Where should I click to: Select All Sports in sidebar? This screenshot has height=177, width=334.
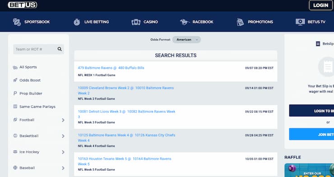tap(28, 67)
